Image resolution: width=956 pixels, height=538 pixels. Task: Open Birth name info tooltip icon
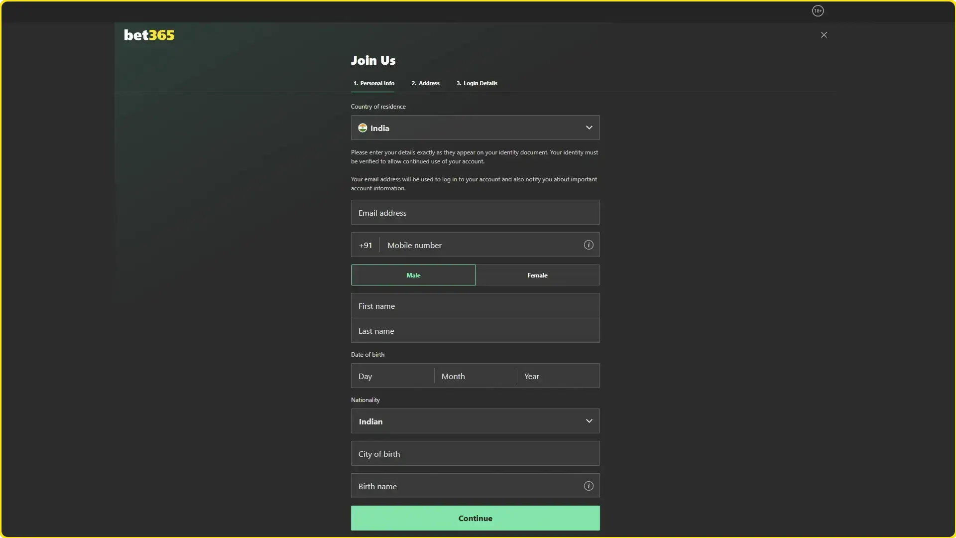589,486
